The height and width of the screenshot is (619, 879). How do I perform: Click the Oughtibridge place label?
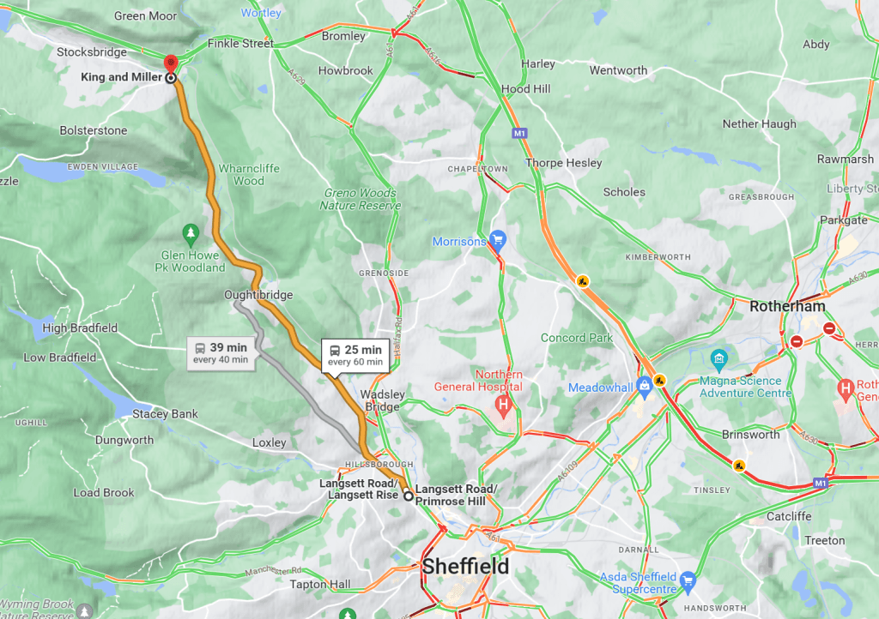[258, 294]
